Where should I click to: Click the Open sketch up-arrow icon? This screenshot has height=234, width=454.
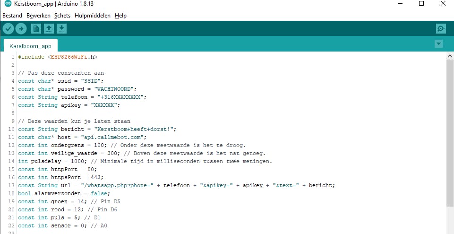pyautogui.click(x=49, y=29)
